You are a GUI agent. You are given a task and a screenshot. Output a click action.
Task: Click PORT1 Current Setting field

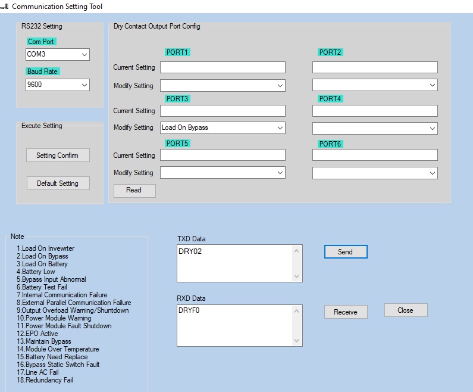coord(223,67)
